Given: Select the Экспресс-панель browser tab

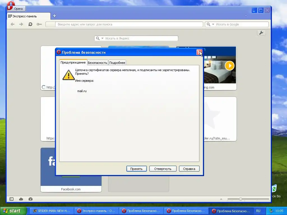Looking at the screenshot, I should [29, 16].
